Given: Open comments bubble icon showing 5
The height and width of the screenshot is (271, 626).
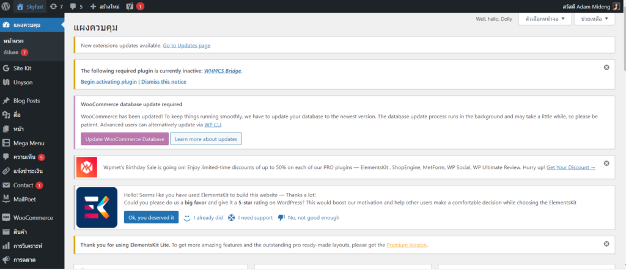Looking at the screenshot, I should (x=73, y=6).
